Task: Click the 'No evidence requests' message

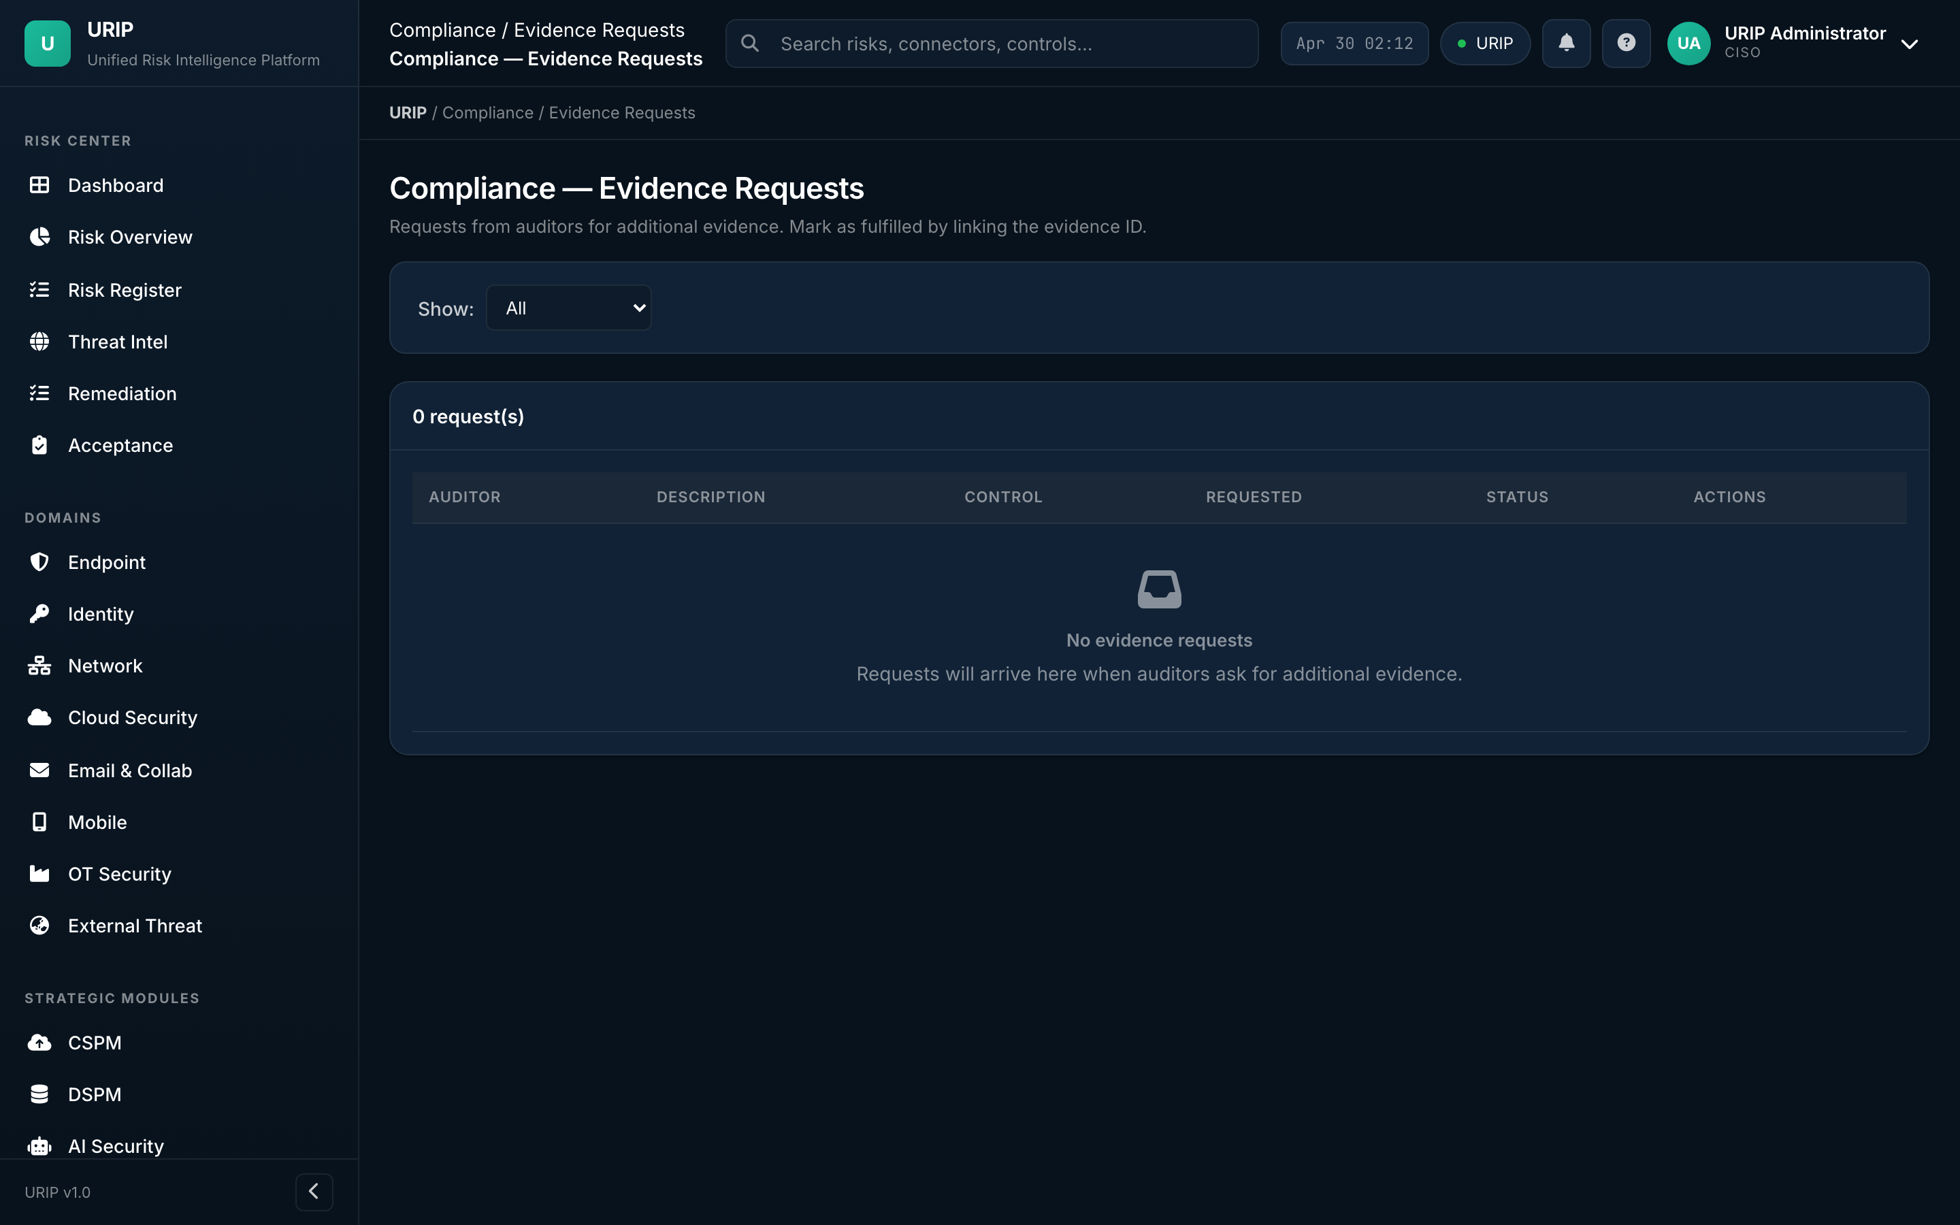Action: [1159, 640]
